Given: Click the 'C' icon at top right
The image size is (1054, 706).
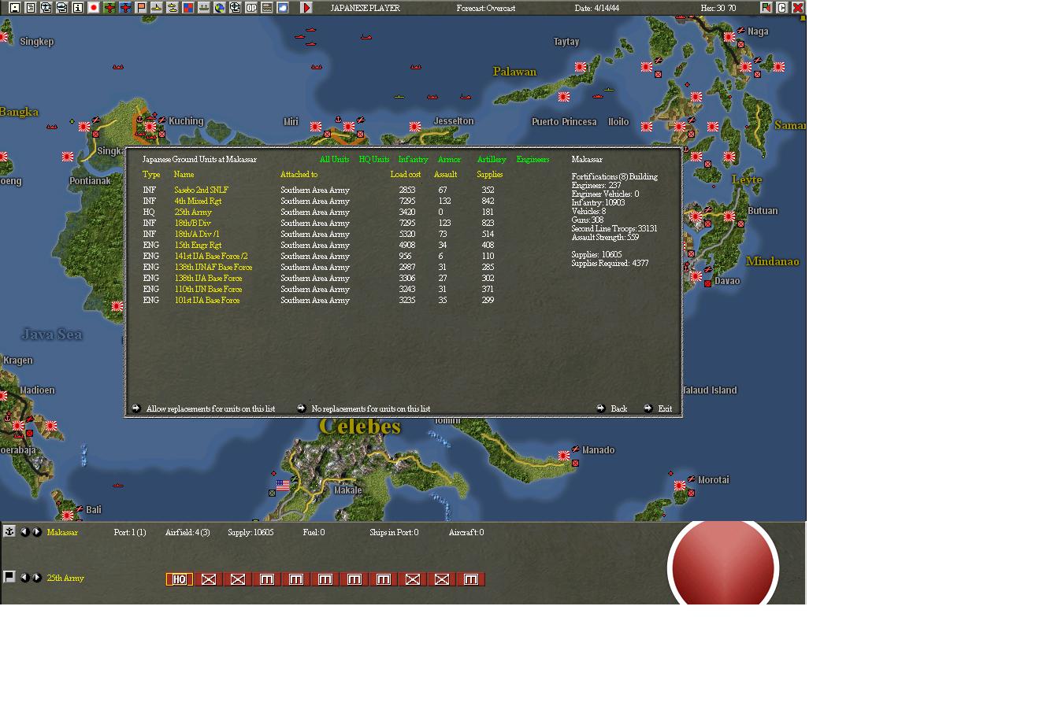Looking at the screenshot, I should coord(781,8).
